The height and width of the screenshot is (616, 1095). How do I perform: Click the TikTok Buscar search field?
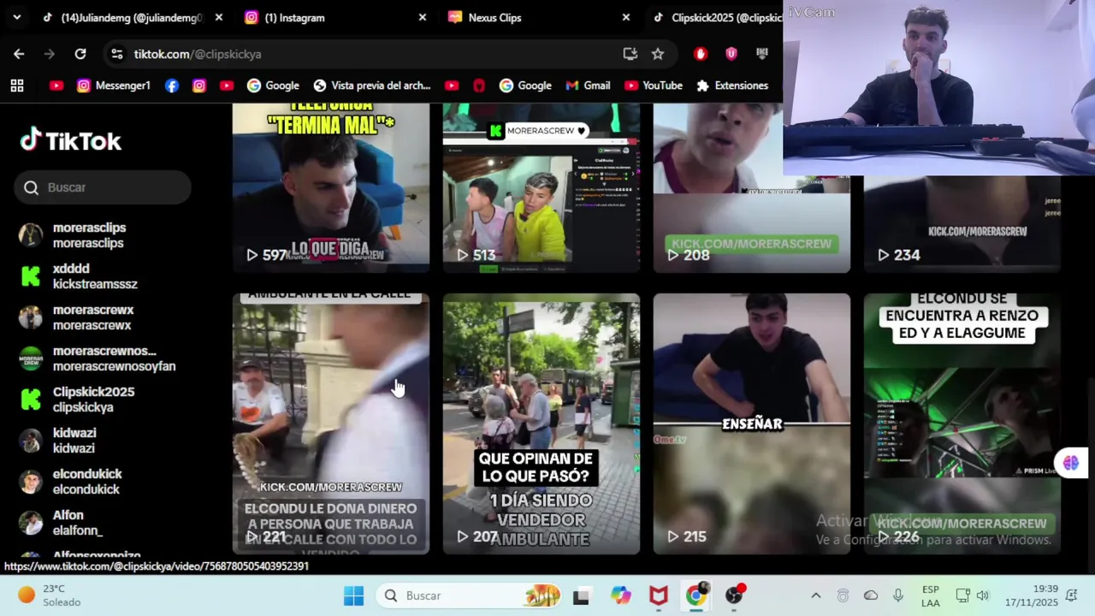pos(103,187)
